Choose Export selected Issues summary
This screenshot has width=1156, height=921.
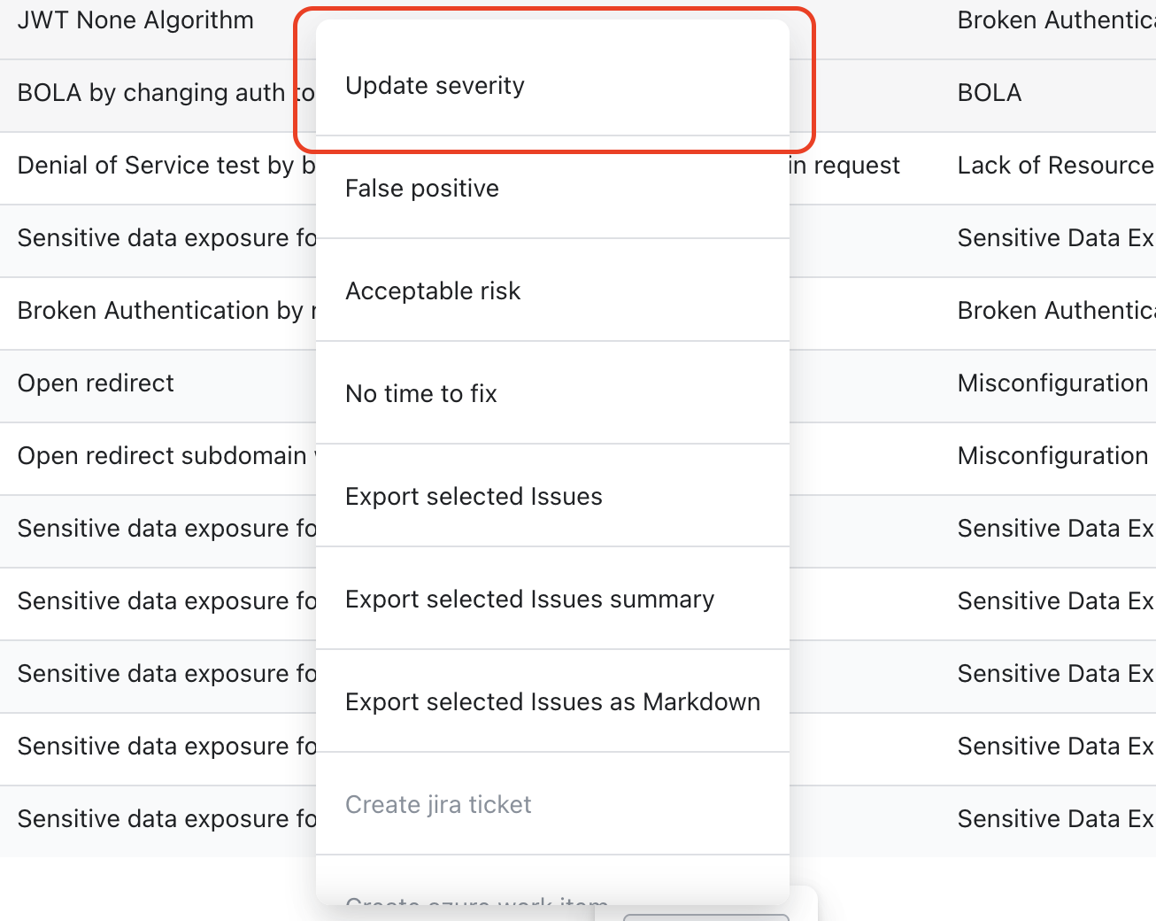pyautogui.click(x=529, y=600)
